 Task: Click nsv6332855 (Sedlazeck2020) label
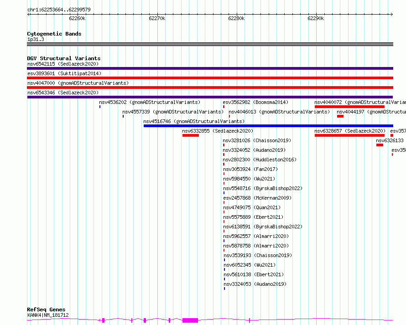218,131
